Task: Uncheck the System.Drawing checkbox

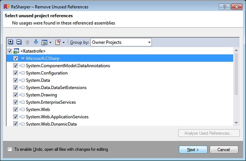Action: click(15, 95)
